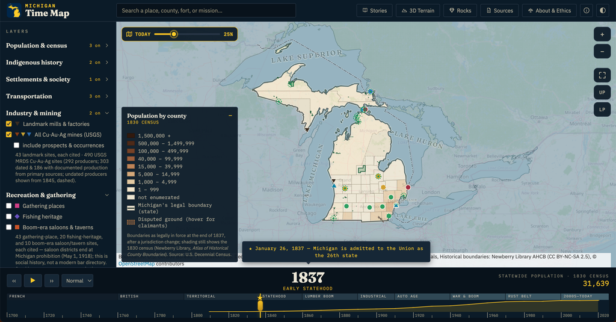Click into the place search field
The image size is (616, 322).
point(206,11)
